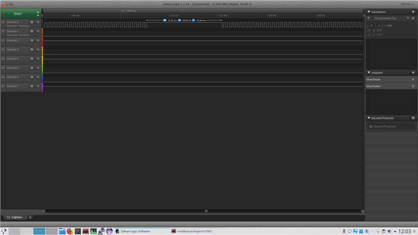This screenshot has height=235, width=418.
Task: Start the capture
Action: 17,13
